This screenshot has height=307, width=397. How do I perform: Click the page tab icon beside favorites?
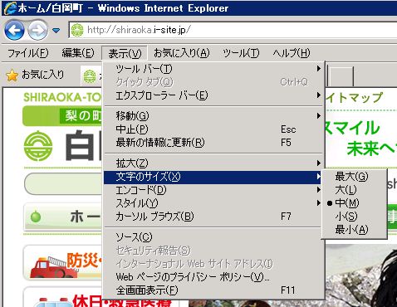pyautogui.click(x=90, y=76)
